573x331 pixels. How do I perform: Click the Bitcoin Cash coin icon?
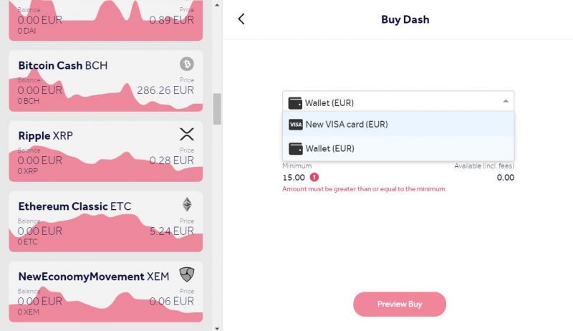(x=187, y=64)
